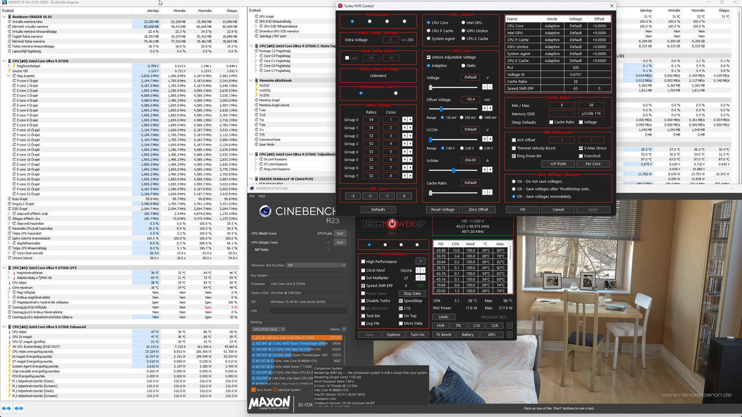Click Offset Voltage right arrow stepper
Image resolution: width=742 pixels, height=417 pixels.
coord(491,108)
